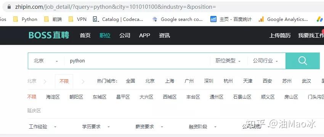Filter by 大兴区 district

[x=146, y=97]
